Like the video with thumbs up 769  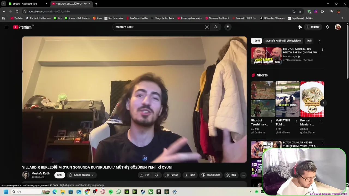(145, 175)
